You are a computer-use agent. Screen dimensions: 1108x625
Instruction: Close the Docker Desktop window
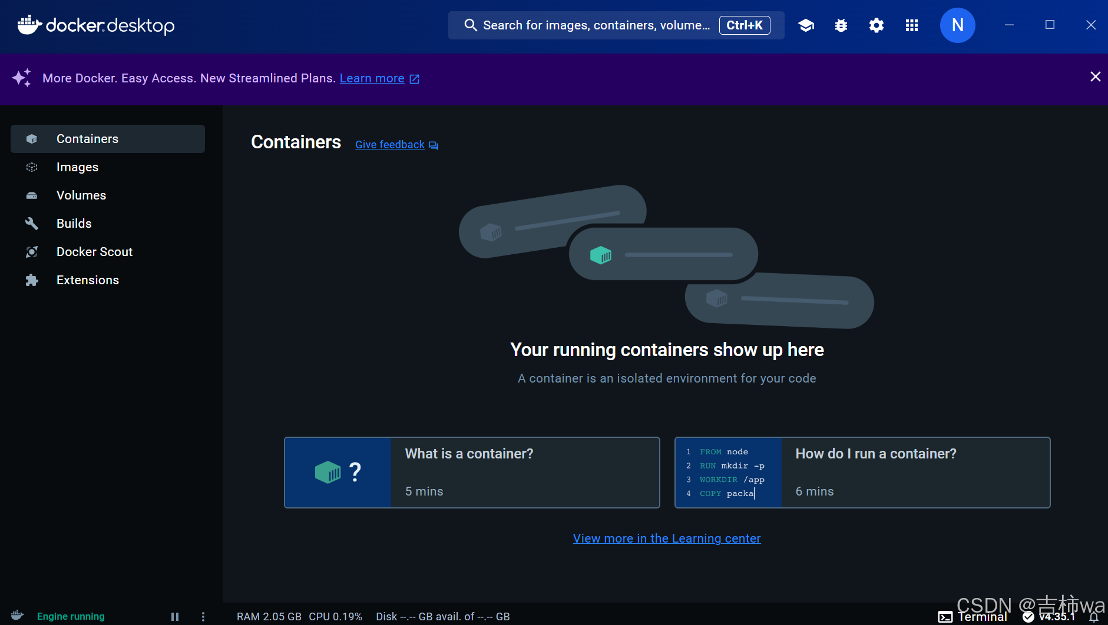[1091, 25]
